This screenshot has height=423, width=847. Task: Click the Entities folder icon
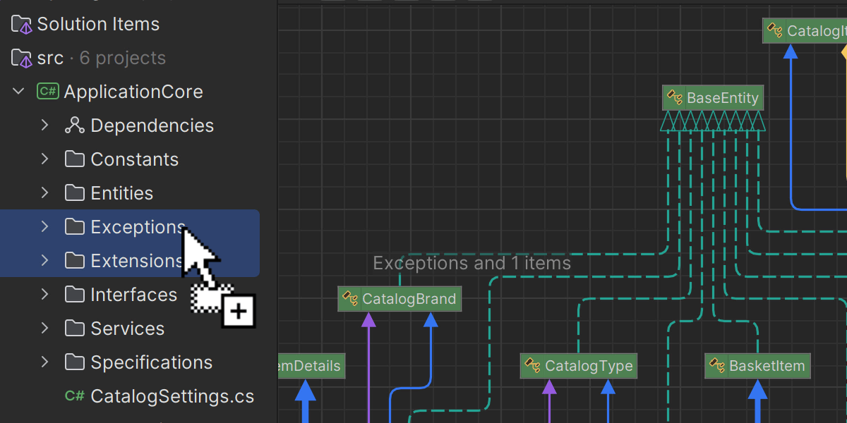(x=74, y=193)
